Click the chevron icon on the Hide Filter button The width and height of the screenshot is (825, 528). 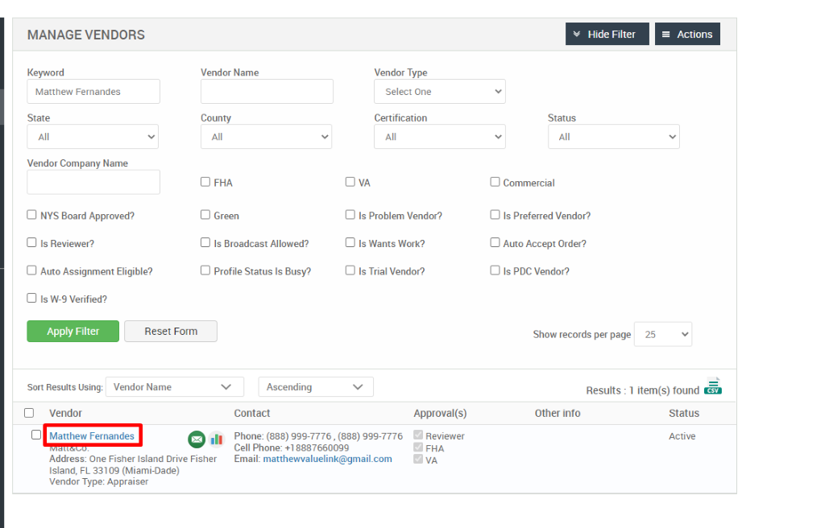coord(577,34)
